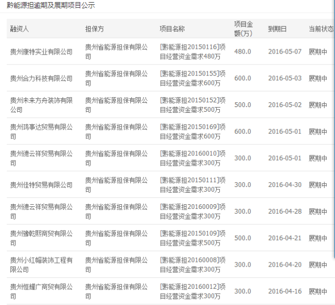The width and height of the screenshot is (335, 305).
Task: Select borrower 贵州鸿事达贸易有限公司
Action: point(41,131)
